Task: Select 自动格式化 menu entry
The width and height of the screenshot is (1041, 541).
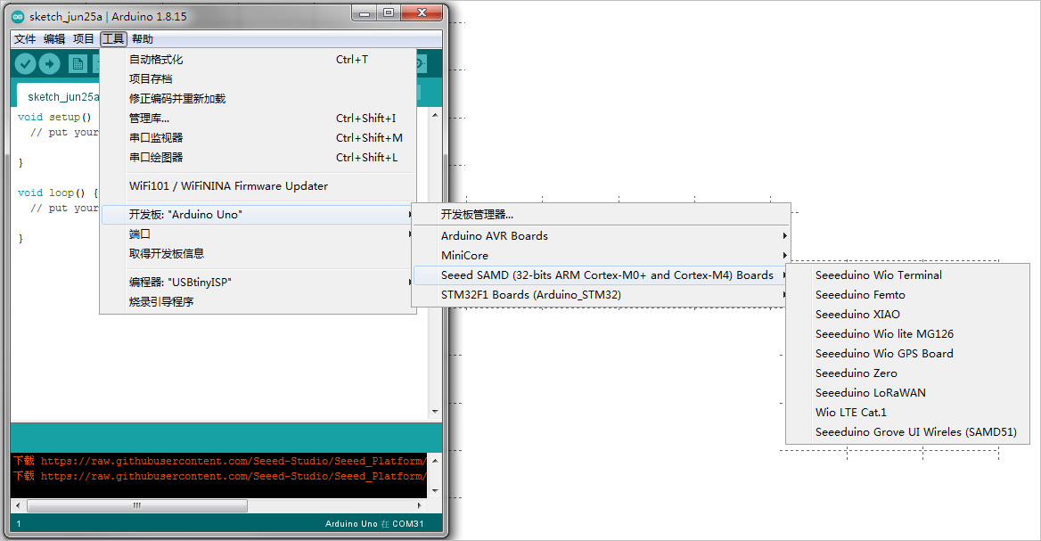Action: pos(258,59)
